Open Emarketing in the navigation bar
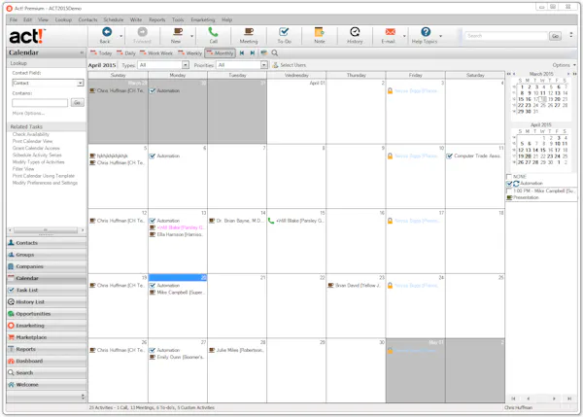Image resolution: width=583 pixels, height=417 pixels. tap(46, 325)
